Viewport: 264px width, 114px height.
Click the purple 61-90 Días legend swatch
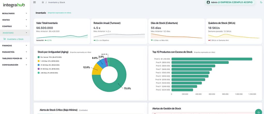(x=39, y=69)
